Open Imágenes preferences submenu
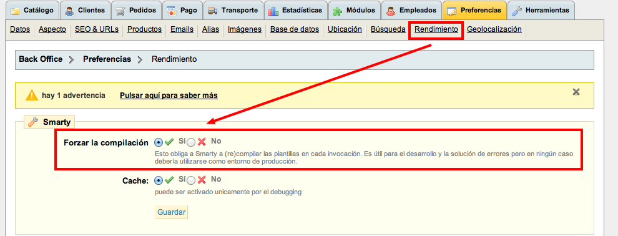 coord(245,29)
